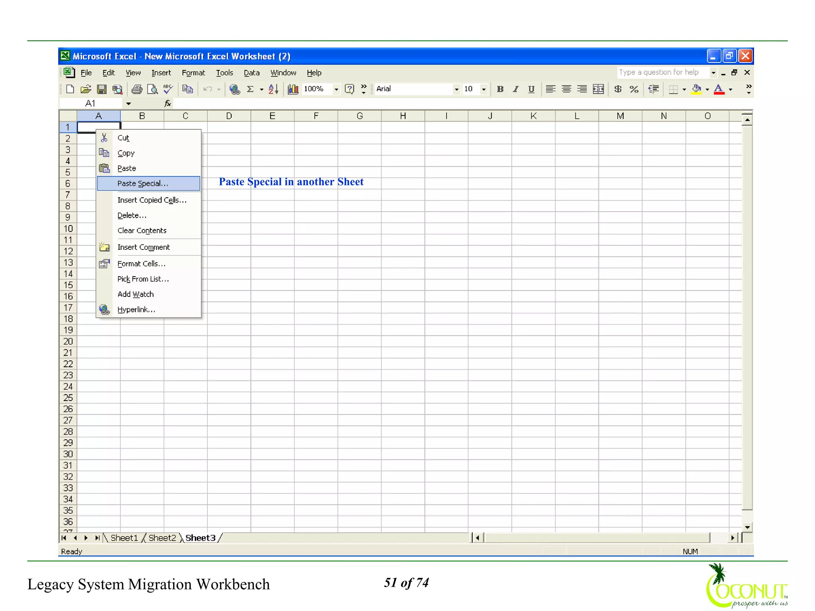The width and height of the screenshot is (815, 611).
Task: Click the Merge and Center icon
Action: click(x=598, y=89)
